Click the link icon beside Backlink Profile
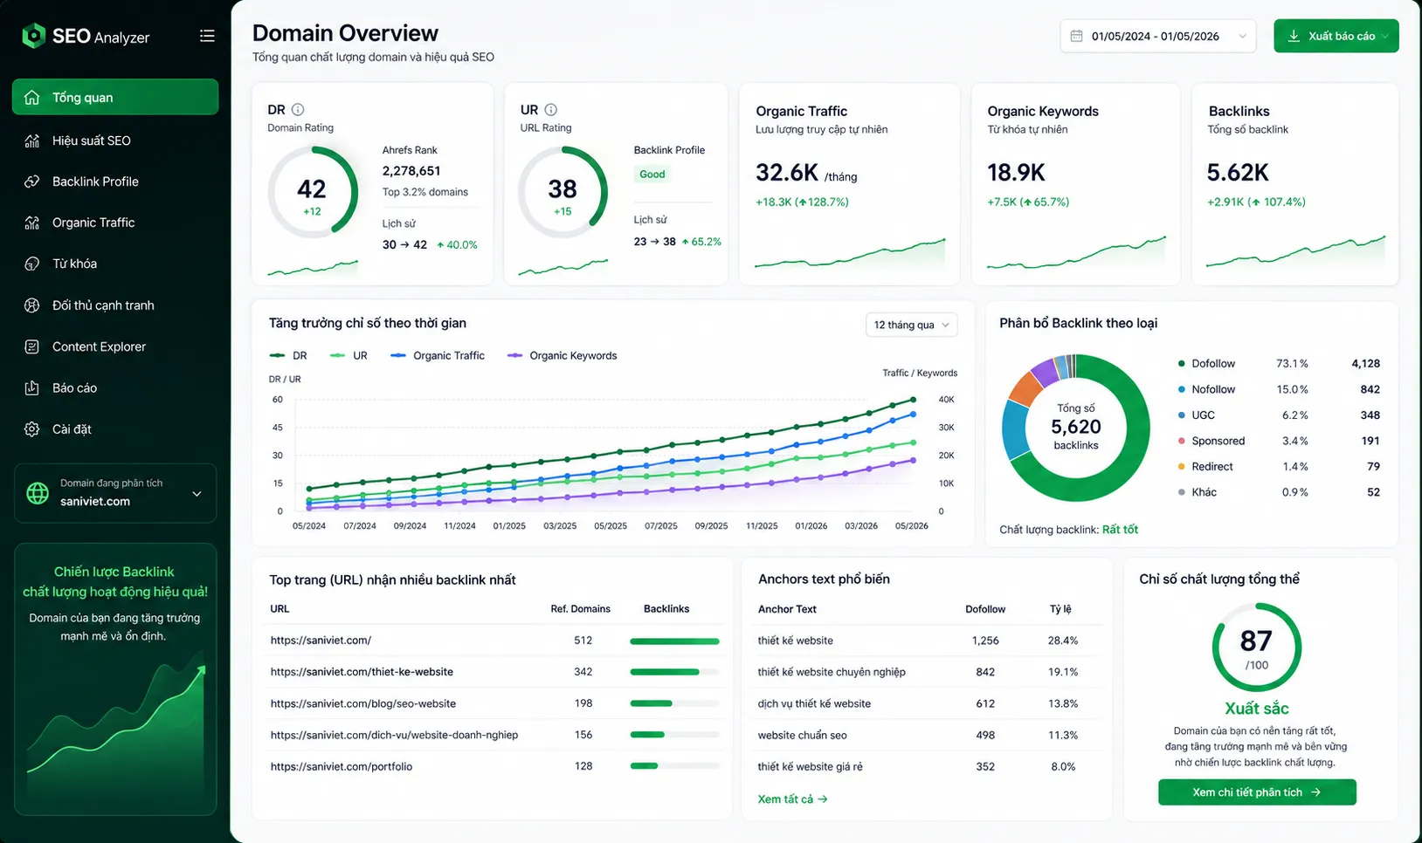Viewport: 1422px width, 843px height. 32,182
